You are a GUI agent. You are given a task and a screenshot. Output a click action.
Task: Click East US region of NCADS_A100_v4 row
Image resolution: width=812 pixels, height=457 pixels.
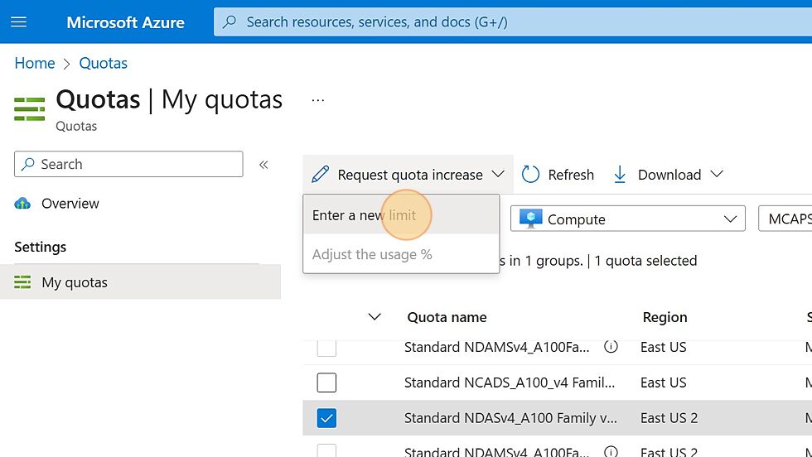tap(664, 382)
